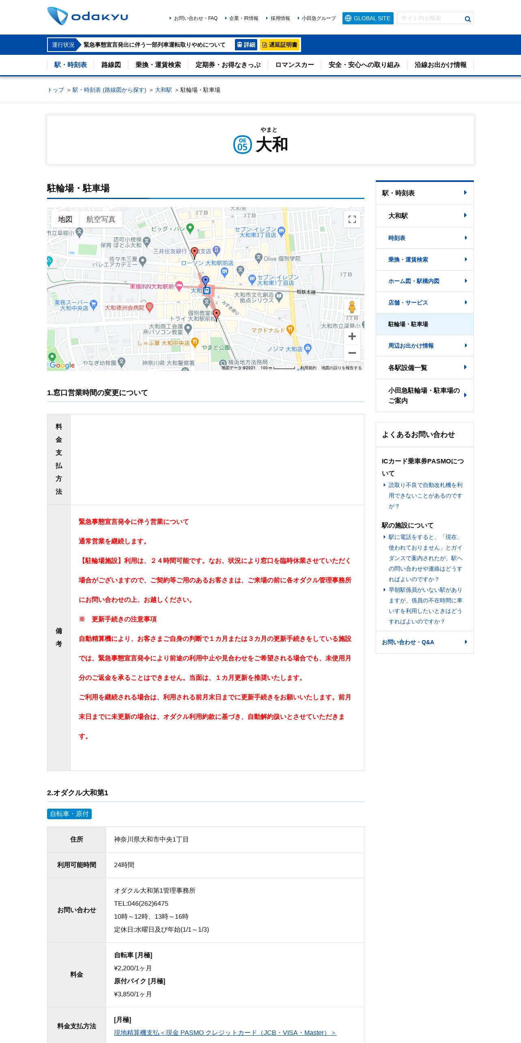Click 地図の誤りを報告する map link
This screenshot has width=521, height=1043.
click(x=341, y=368)
